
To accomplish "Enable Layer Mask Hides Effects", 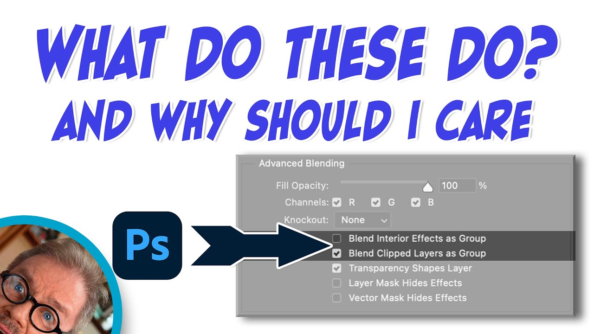I will (337, 283).
